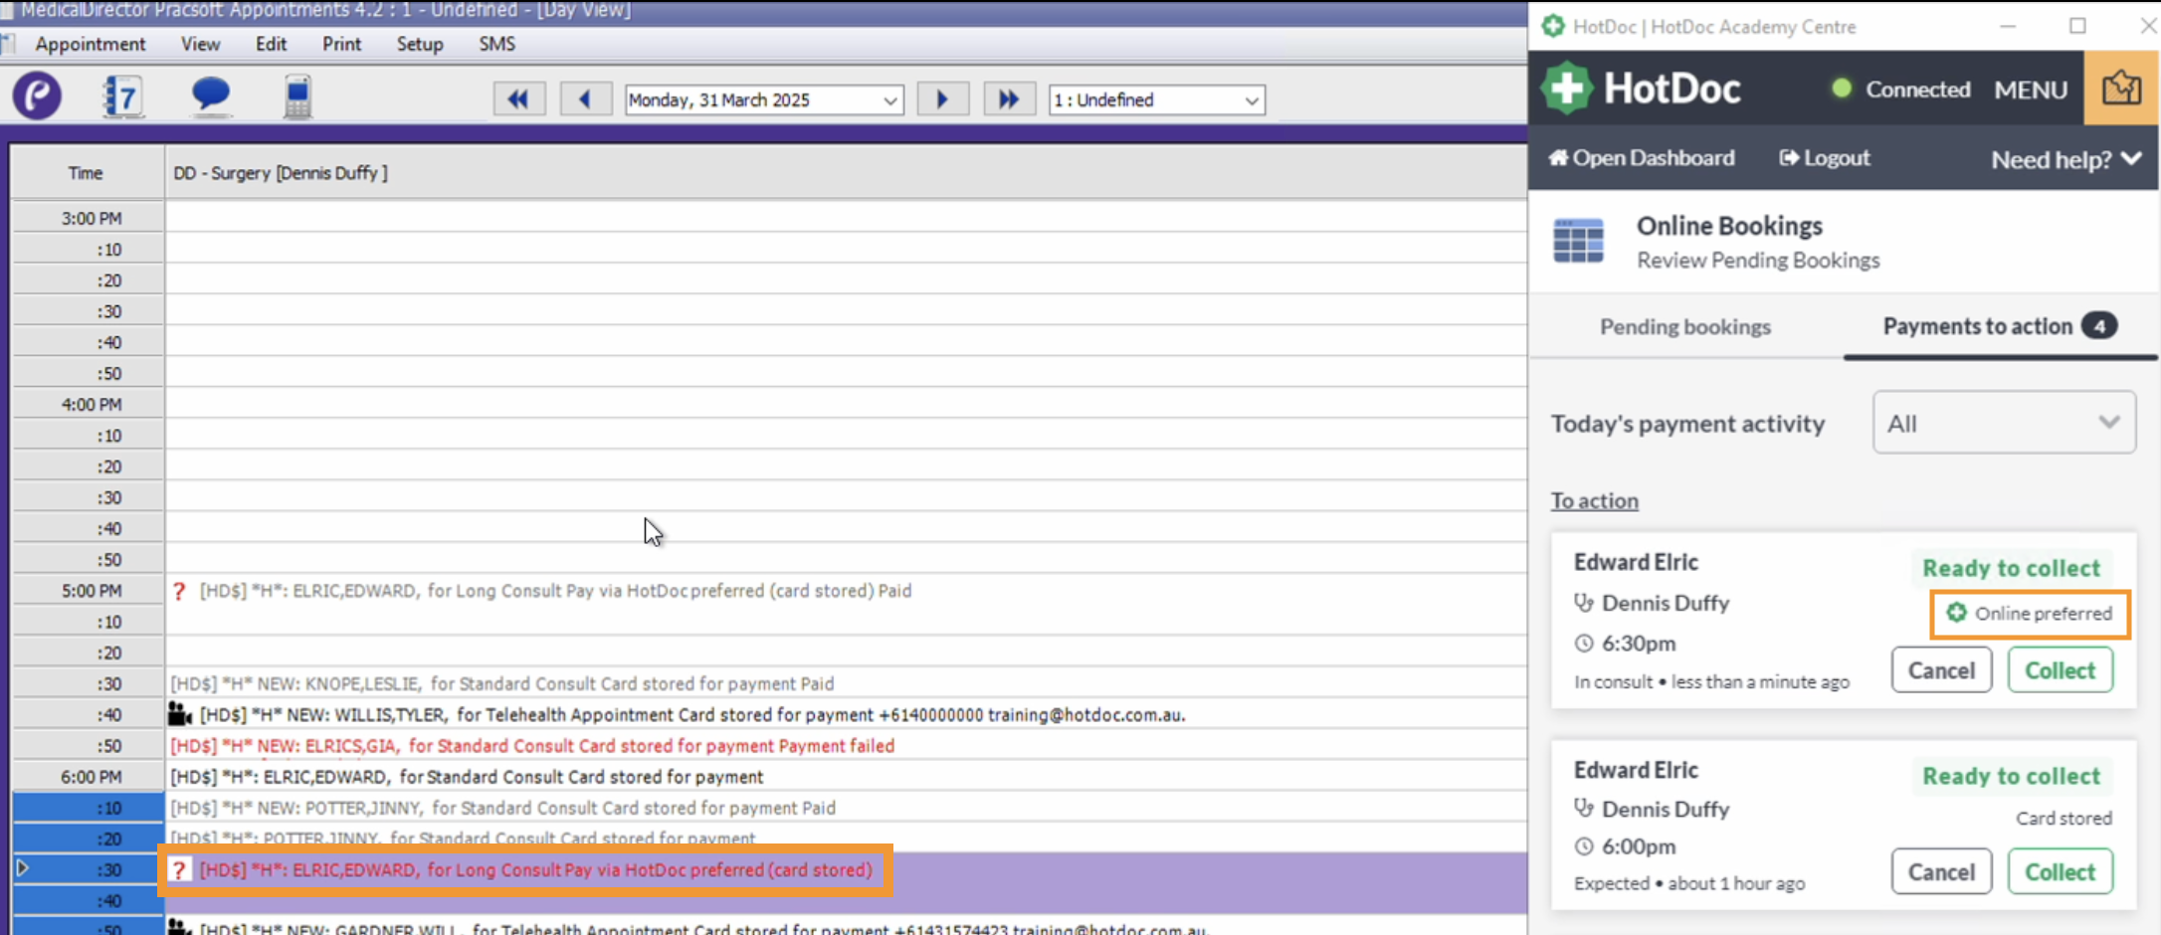The width and height of the screenshot is (2161, 935).
Task: Open the SMS menu
Action: 496,44
